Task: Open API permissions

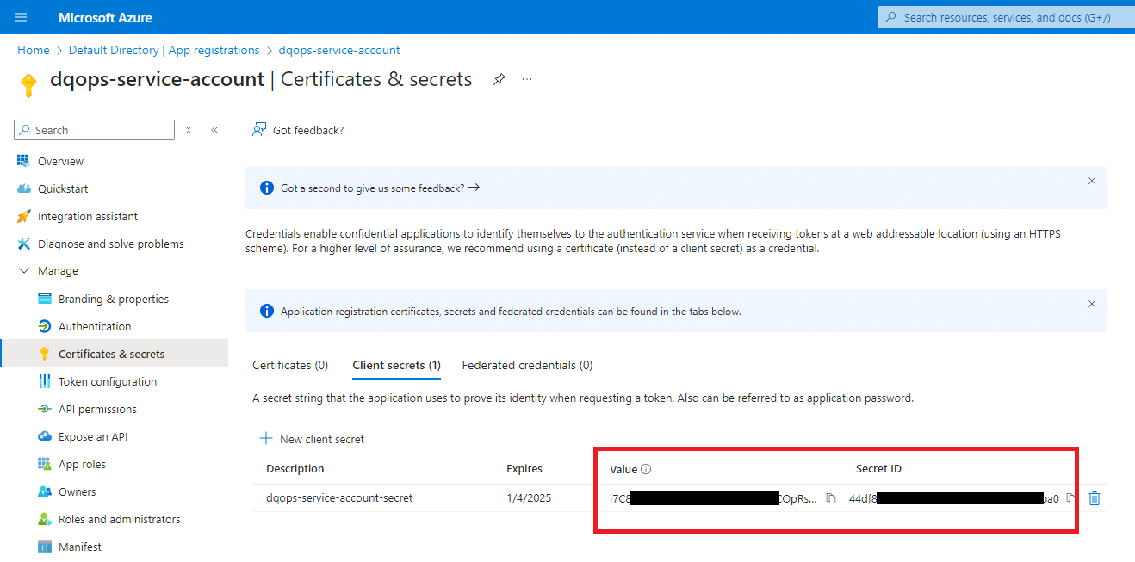Action: coord(97,409)
